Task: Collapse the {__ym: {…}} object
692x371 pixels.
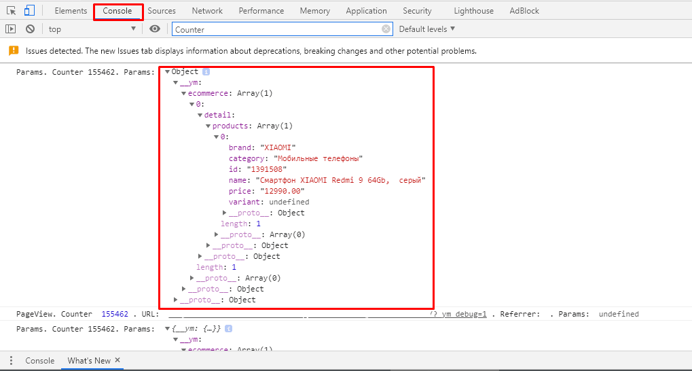Action: pos(167,329)
